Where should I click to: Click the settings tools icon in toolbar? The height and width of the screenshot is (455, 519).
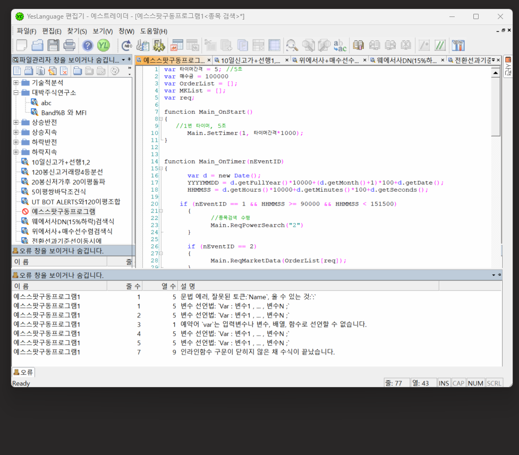click(x=457, y=45)
